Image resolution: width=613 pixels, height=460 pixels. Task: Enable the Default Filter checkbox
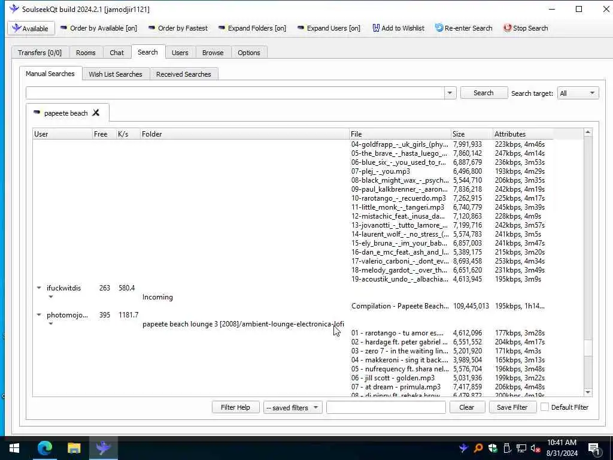pyautogui.click(x=544, y=407)
